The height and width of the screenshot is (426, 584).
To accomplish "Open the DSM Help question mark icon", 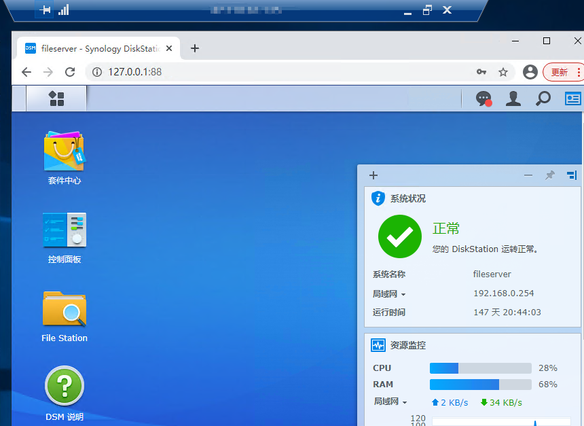I will coord(65,385).
